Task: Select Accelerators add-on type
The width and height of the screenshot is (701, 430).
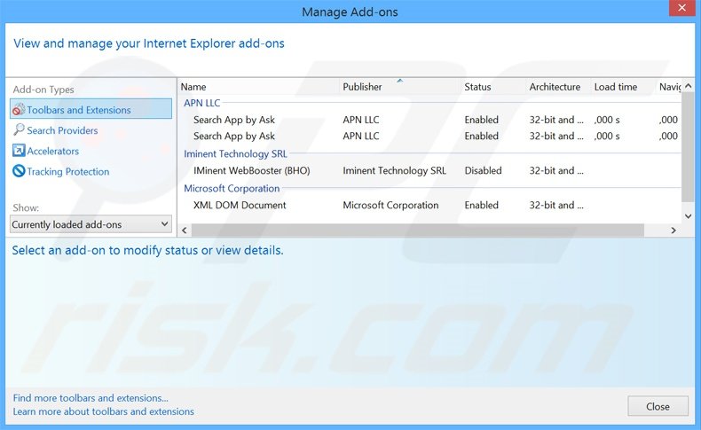Action: (52, 151)
